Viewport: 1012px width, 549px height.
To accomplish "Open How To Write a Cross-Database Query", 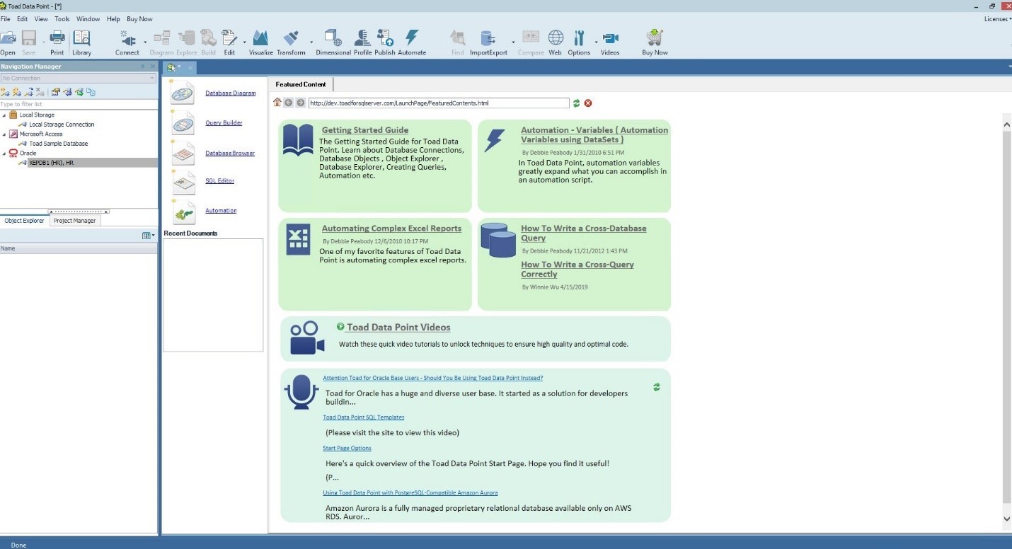I will [584, 233].
